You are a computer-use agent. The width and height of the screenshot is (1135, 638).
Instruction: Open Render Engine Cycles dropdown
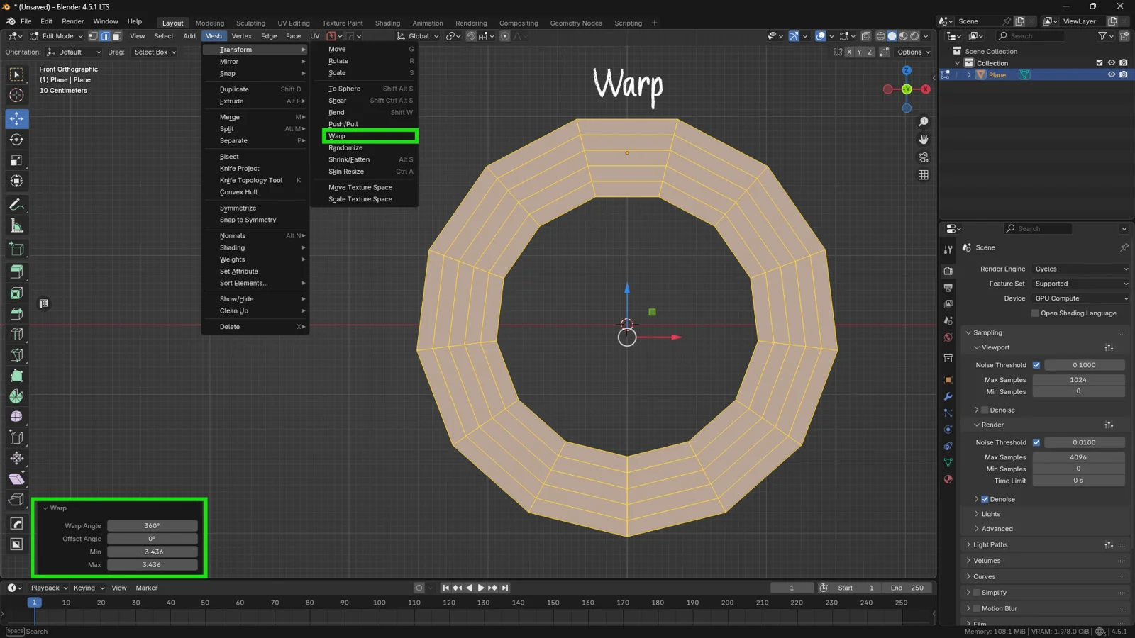point(1080,269)
